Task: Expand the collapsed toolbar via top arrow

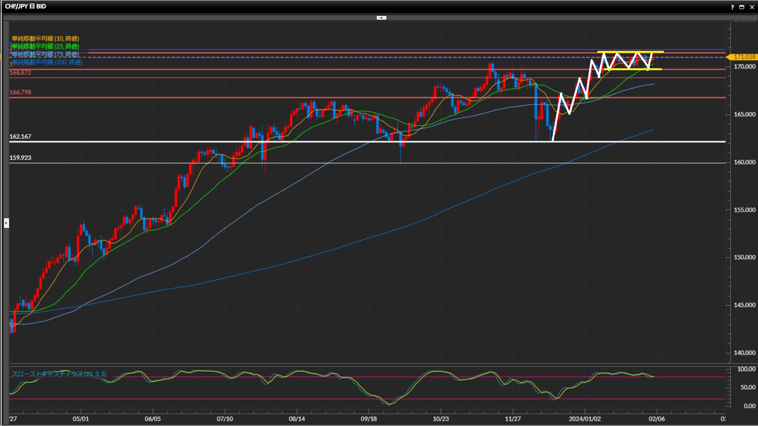Action: 381,18
